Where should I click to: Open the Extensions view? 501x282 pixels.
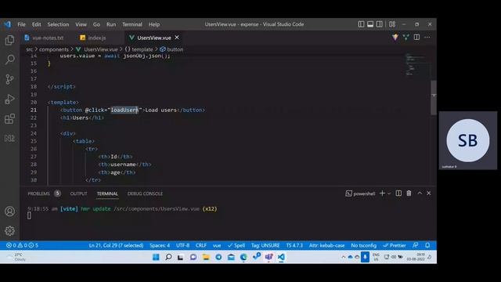point(9,118)
